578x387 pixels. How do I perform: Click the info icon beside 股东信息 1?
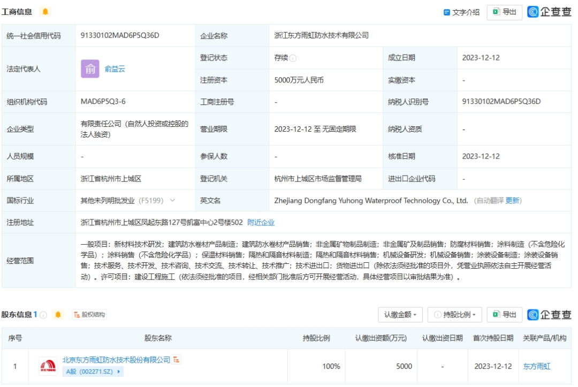click(44, 315)
